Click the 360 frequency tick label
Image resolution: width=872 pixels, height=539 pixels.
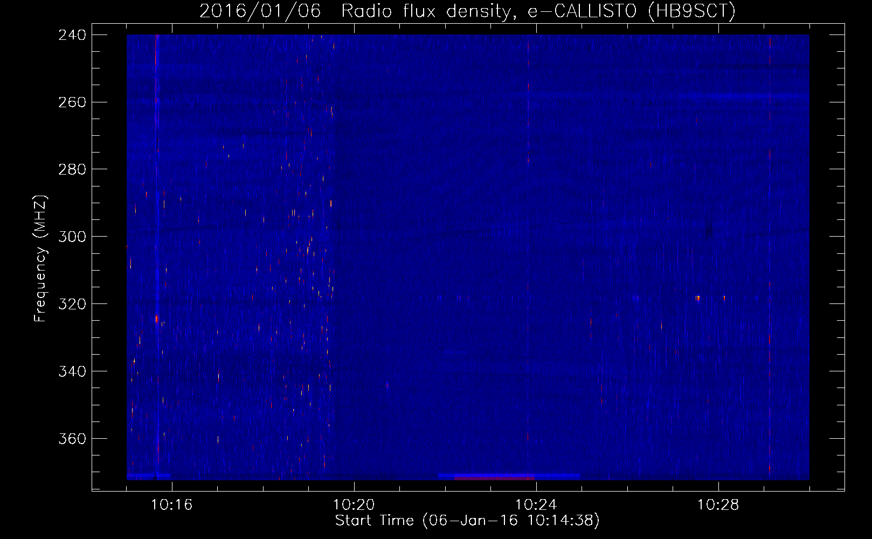pyautogui.click(x=72, y=439)
